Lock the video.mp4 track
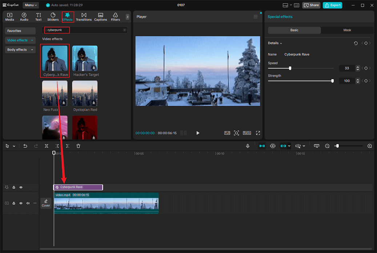The image size is (377, 253). (14, 203)
